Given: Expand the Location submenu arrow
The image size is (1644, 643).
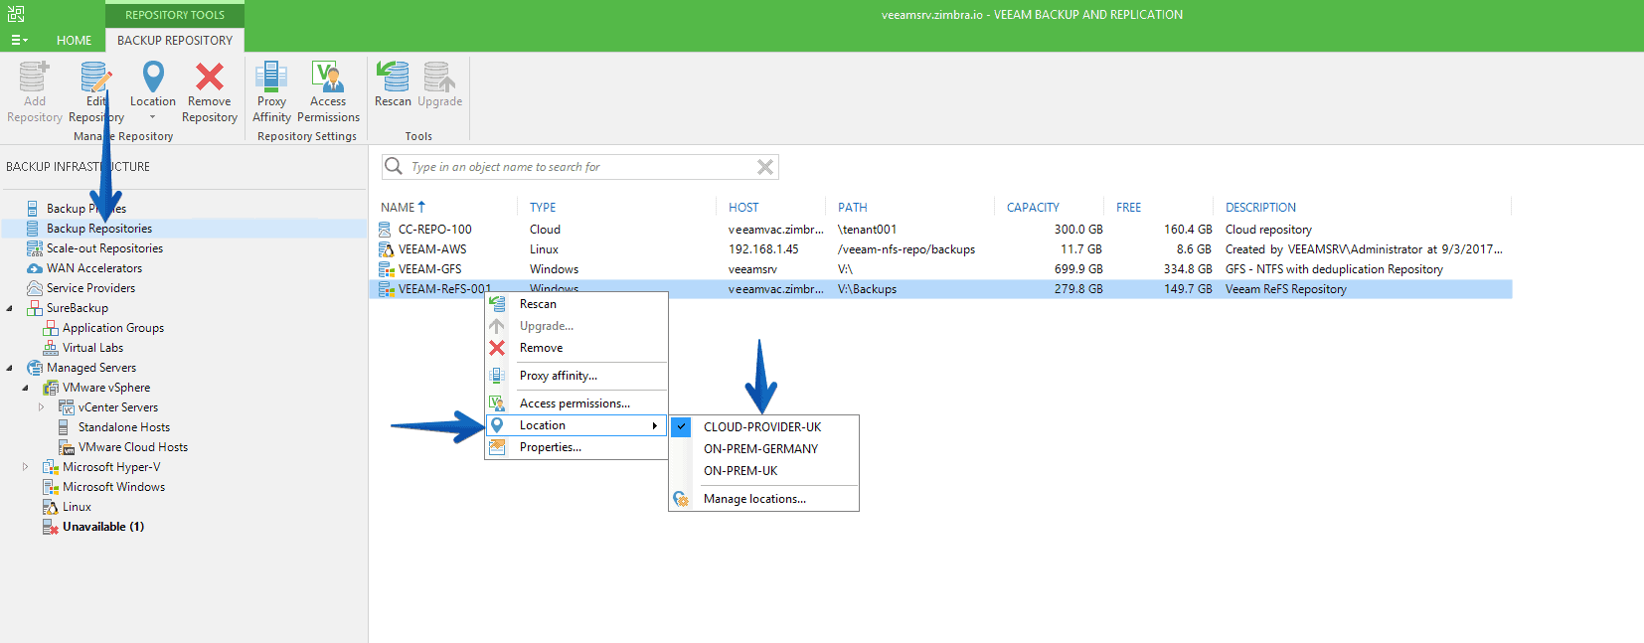Looking at the screenshot, I should 654,425.
